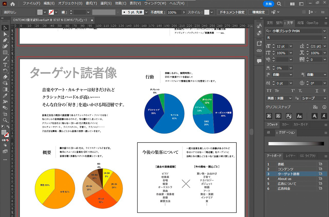Click the fill color swatch in control bar
Screen dimensions: 329x217
tap(40, 12)
